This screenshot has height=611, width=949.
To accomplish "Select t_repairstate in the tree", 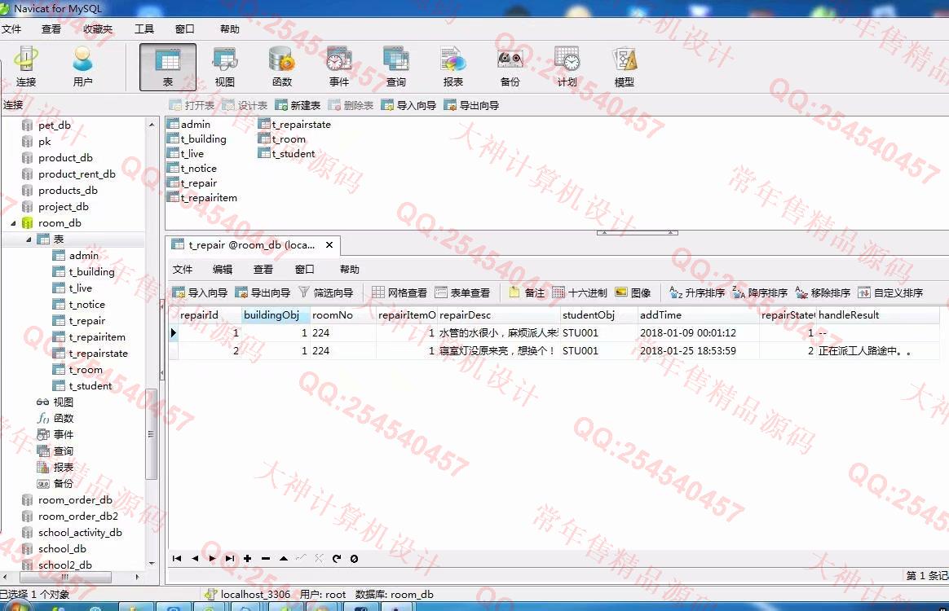I will pyautogui.click(x=98, y=354).
